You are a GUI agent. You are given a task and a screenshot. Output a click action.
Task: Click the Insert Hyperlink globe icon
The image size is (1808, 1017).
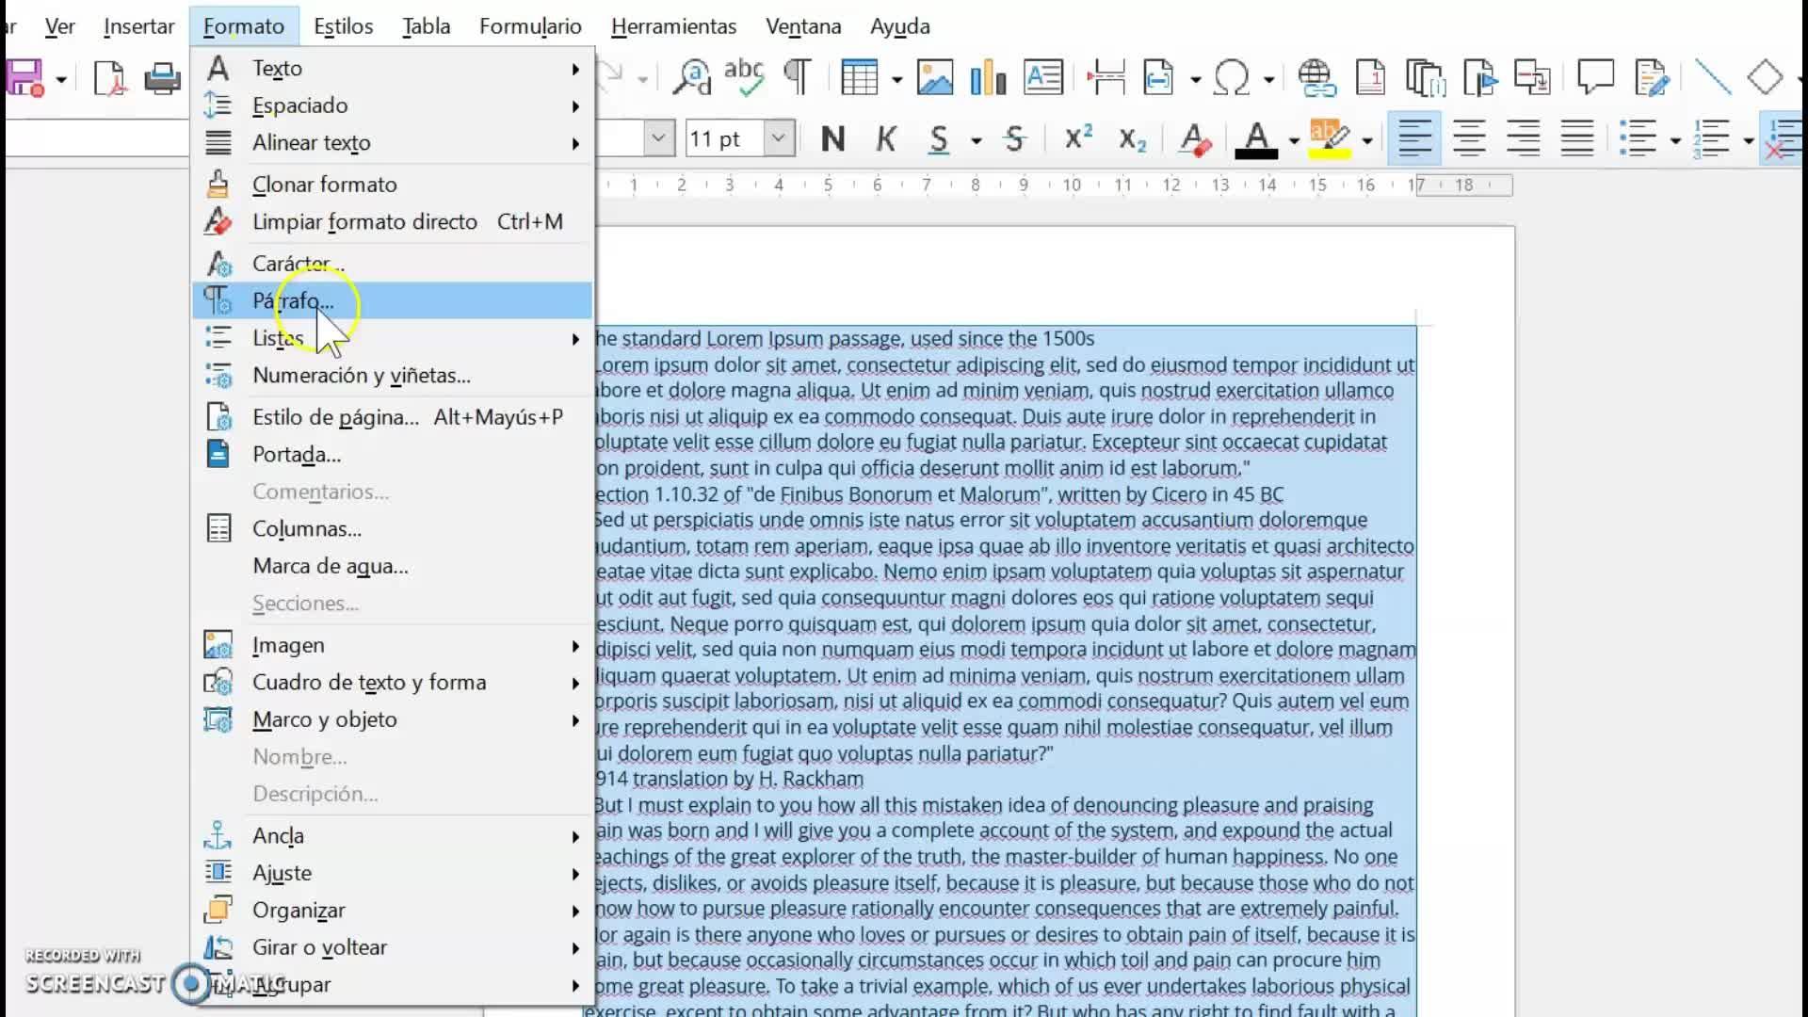coord(1316,78)
